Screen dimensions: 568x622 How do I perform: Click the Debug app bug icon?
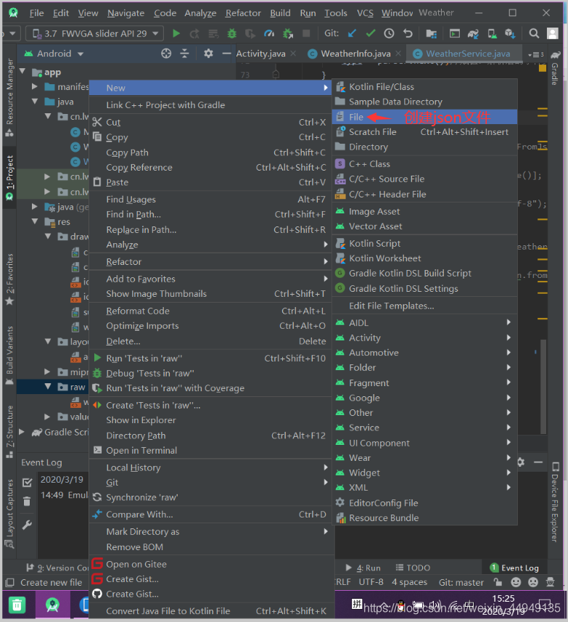231,33
